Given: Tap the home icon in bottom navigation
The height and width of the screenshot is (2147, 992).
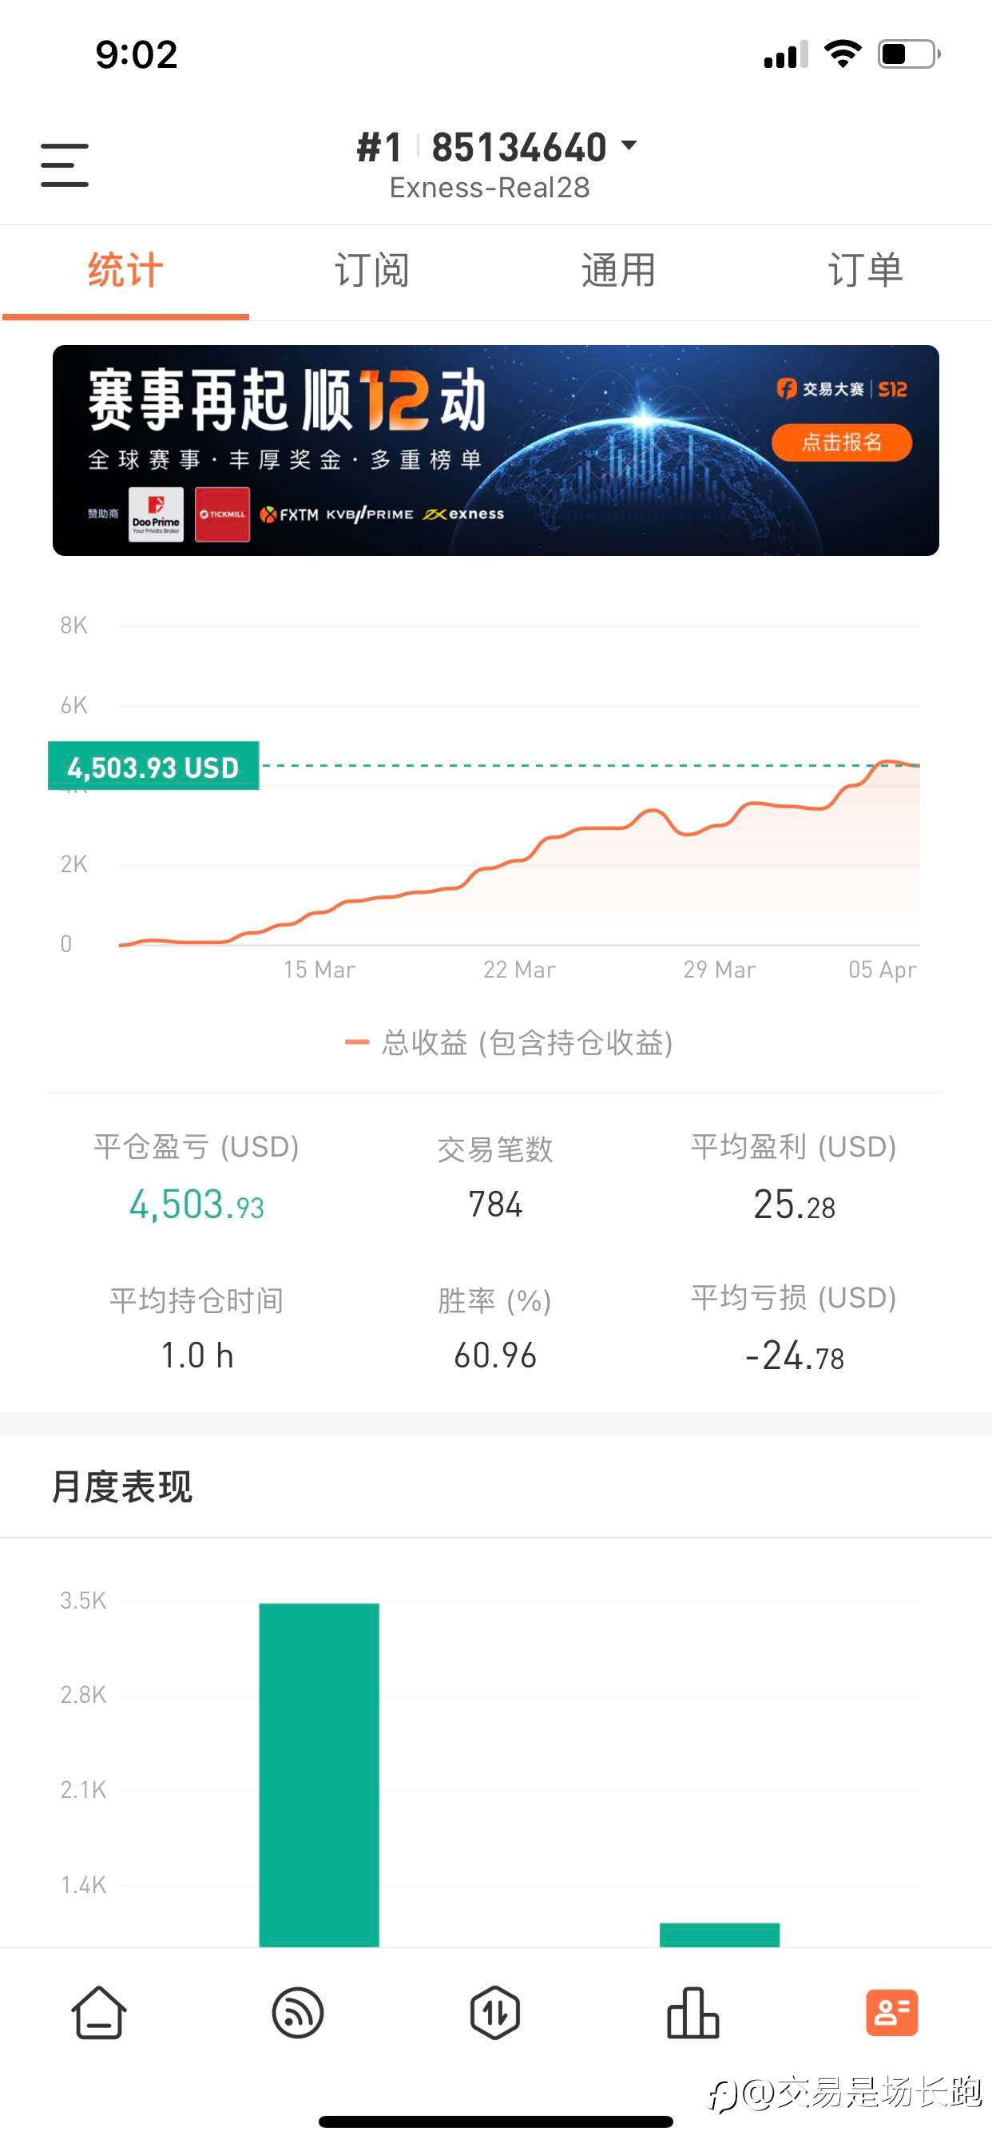Looking at the screenshot, I should pyautogui.click(x=99, y=2013).
